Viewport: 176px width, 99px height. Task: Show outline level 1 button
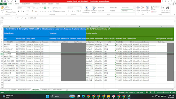(x=2, y=22)
